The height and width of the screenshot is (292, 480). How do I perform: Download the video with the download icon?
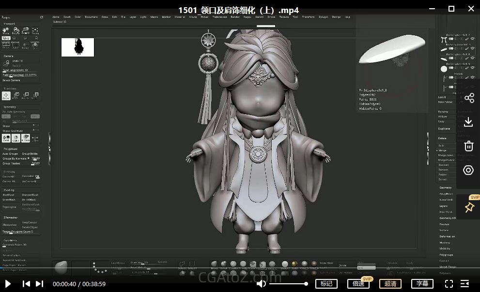click(x=468, y=122)
